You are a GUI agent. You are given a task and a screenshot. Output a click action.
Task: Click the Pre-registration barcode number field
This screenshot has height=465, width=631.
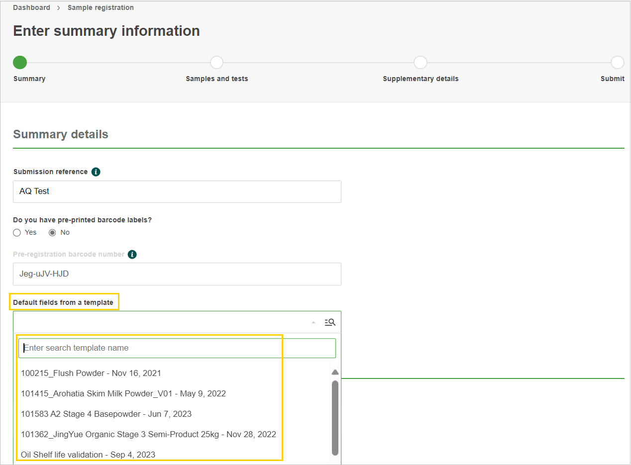177,274
